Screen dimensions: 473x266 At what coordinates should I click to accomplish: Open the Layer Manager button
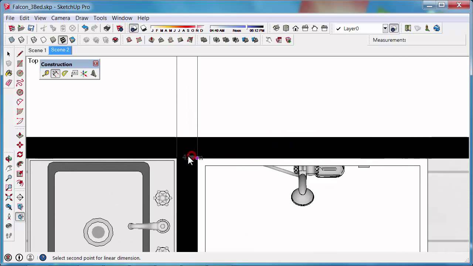[394, 28]
